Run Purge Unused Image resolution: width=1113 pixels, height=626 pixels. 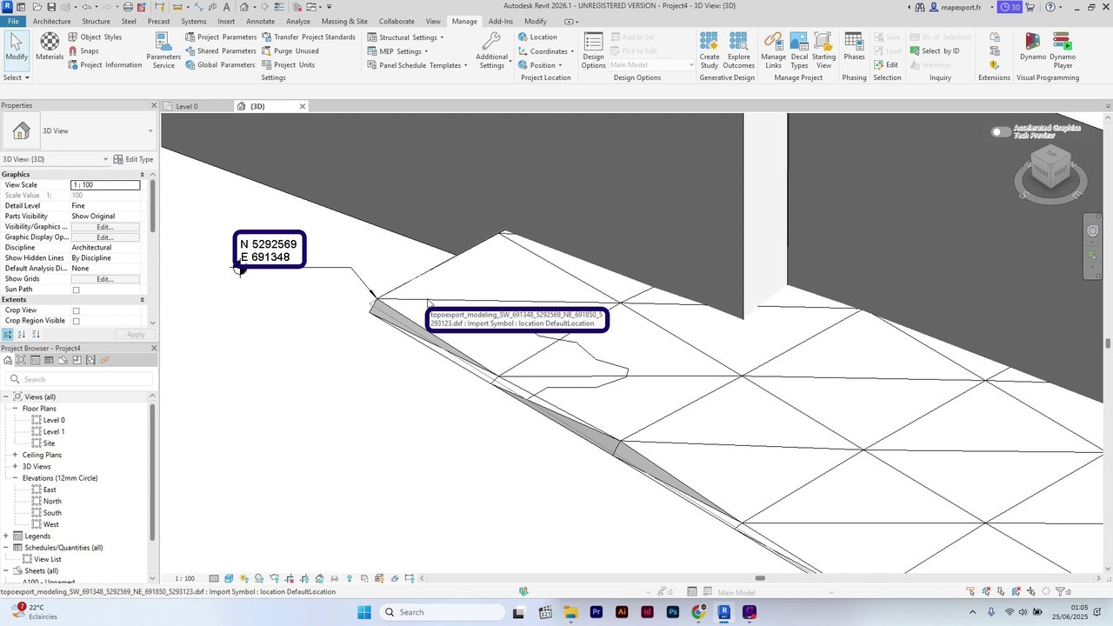pyautogui.click(x=290, y=51)
